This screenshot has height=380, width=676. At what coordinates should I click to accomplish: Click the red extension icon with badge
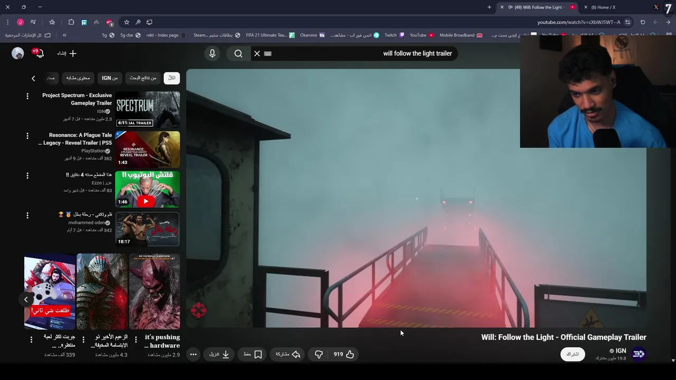click(x=109, y=22)
